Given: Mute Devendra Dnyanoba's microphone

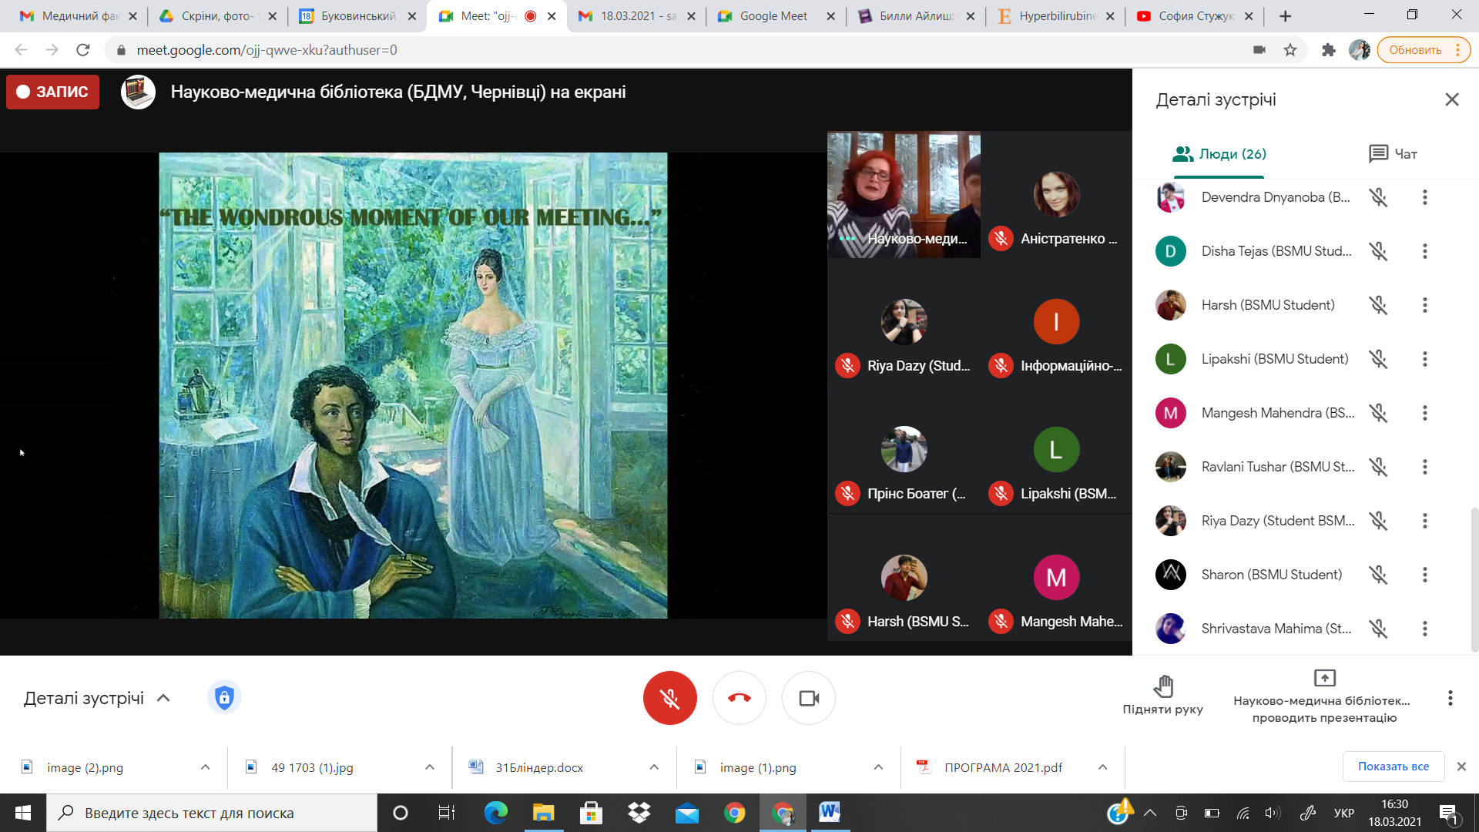Looking at the screenshot, I should coord(1378,197).
